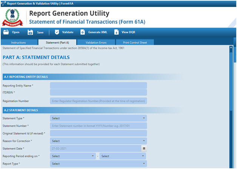Click the Open folder icon in toolbar
This screenshot has width=237, height=169.
6,32
